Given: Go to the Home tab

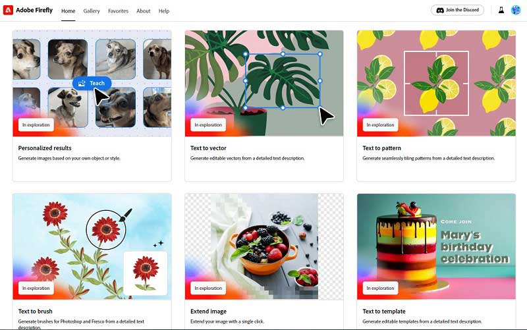Looking at the screenshot, I should tap(69, 11).
